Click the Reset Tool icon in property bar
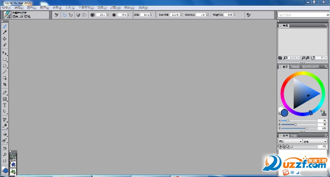 click(x=56, y=15)
